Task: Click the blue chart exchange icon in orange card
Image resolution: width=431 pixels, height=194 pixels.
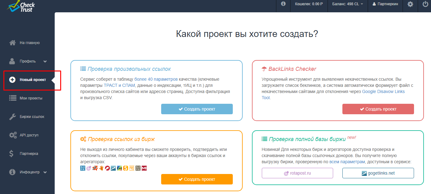Action: [113, 168]
